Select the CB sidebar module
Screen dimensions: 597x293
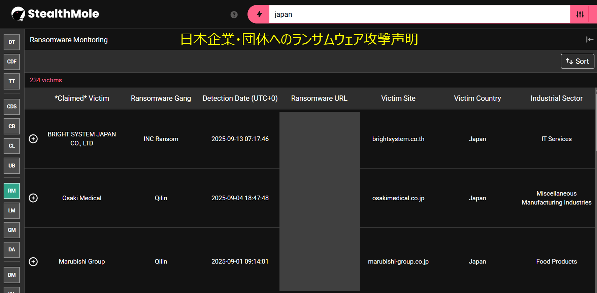[x=12, y=126]
